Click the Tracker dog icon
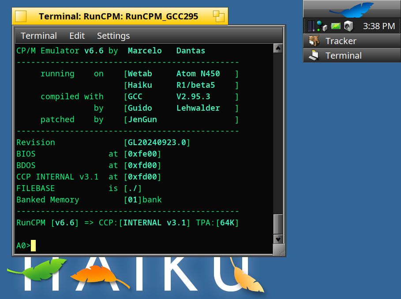401x299 pixels. (x=314, y=41)
